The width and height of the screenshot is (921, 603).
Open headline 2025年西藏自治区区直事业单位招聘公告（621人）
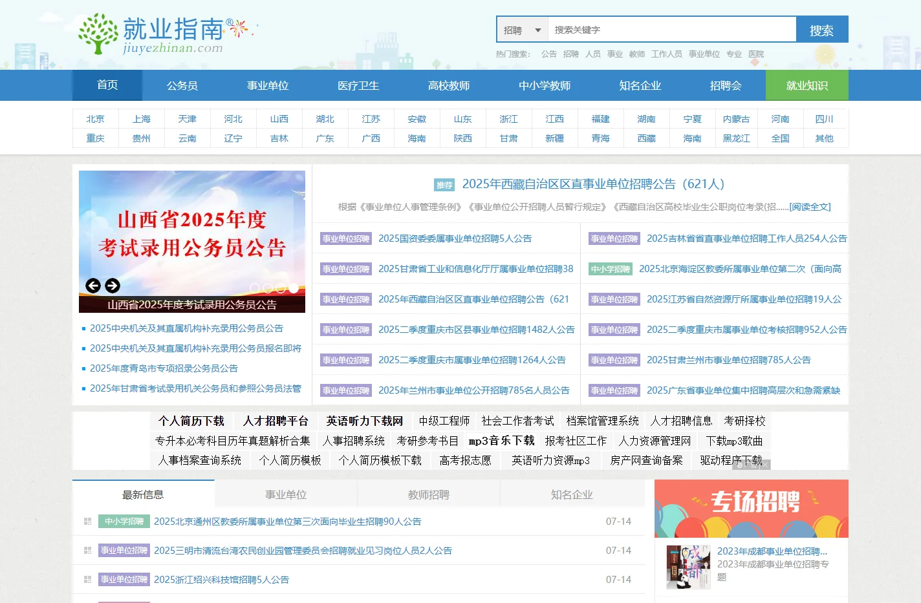(x=594, y=184)
